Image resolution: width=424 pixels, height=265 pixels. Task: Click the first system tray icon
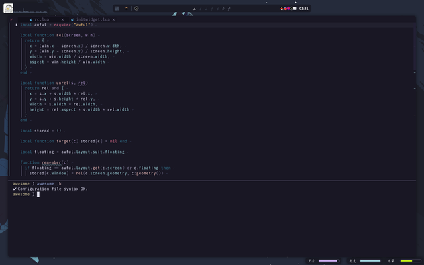(x=282, y=9)
